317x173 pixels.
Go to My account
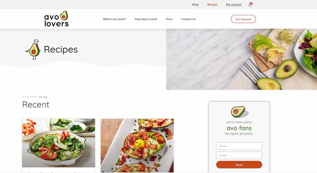click(x=234, y=4)
